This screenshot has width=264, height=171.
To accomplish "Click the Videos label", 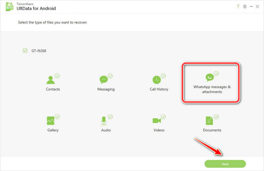I will (159, 130).
